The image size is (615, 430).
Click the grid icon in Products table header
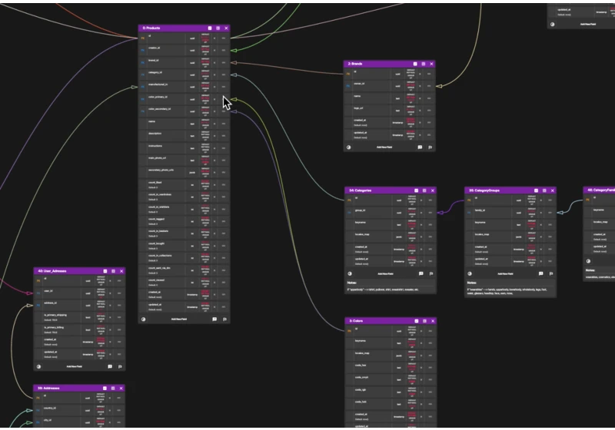click(x=218, y=28)
